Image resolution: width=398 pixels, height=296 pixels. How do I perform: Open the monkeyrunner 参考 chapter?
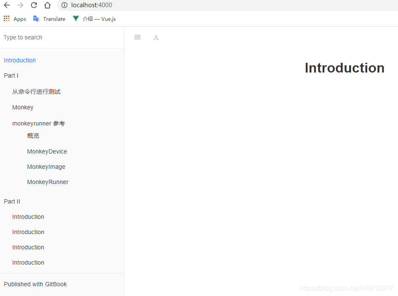[39, 123]
